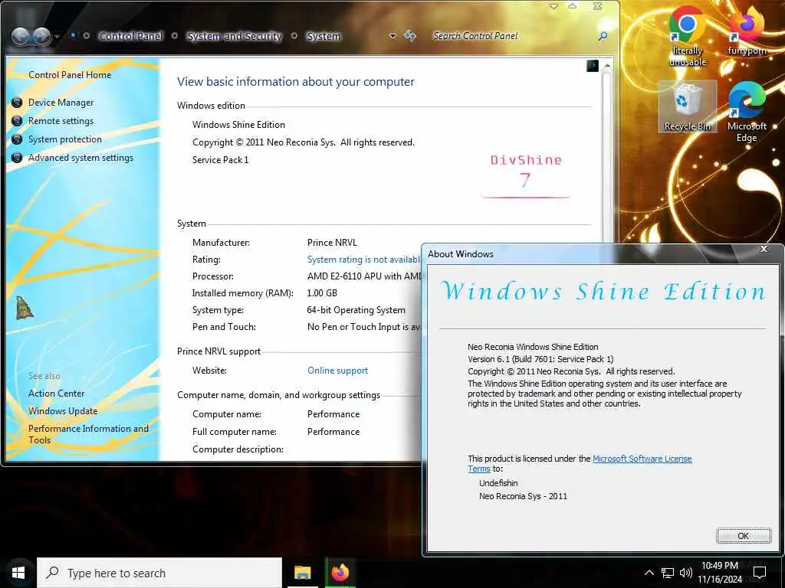785x588 pixels.
Task: Close the About Windows dialog
Action: (764, 249)
